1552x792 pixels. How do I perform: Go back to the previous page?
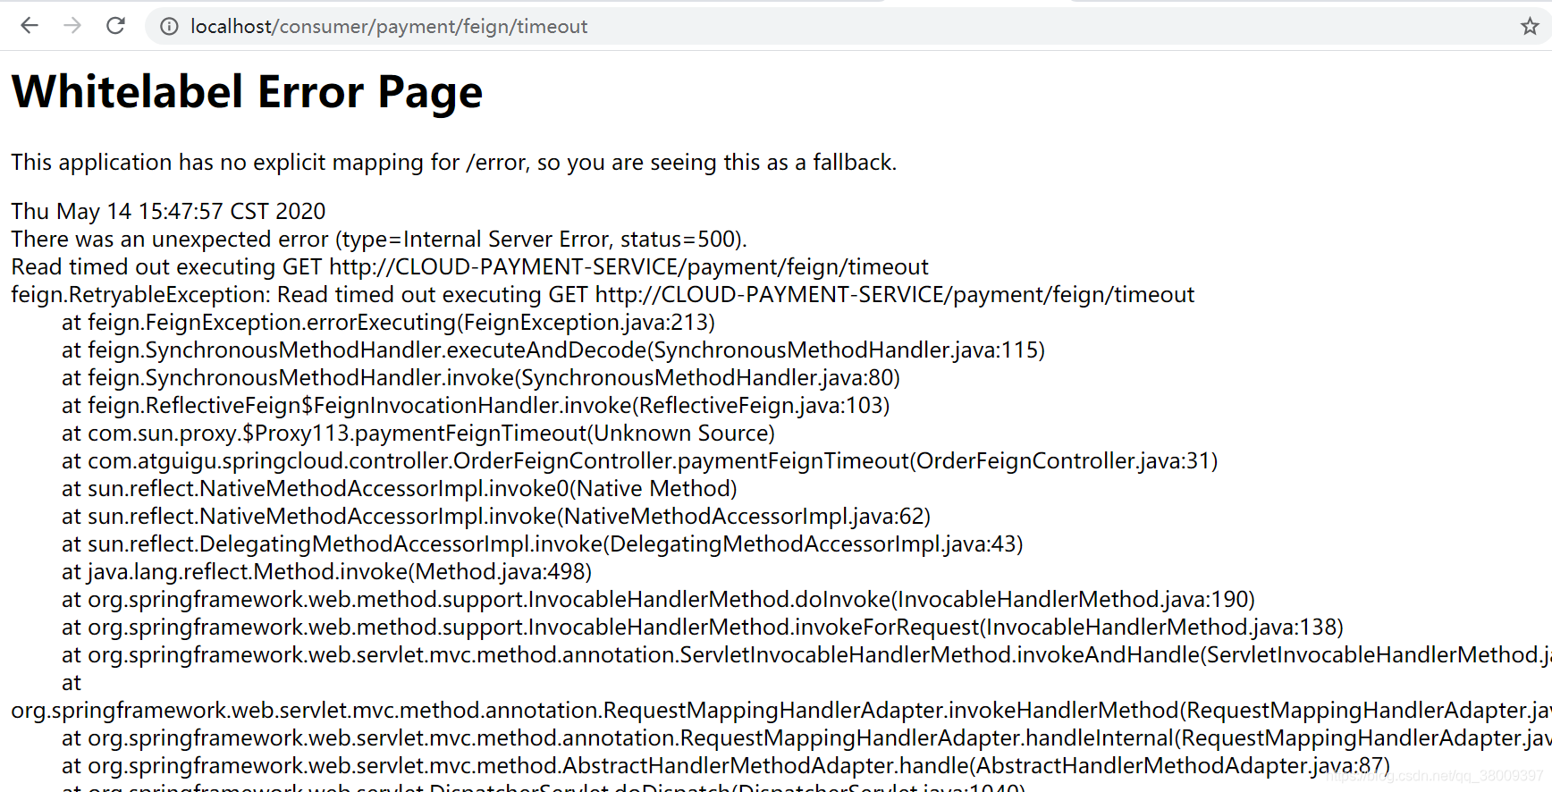30,26
